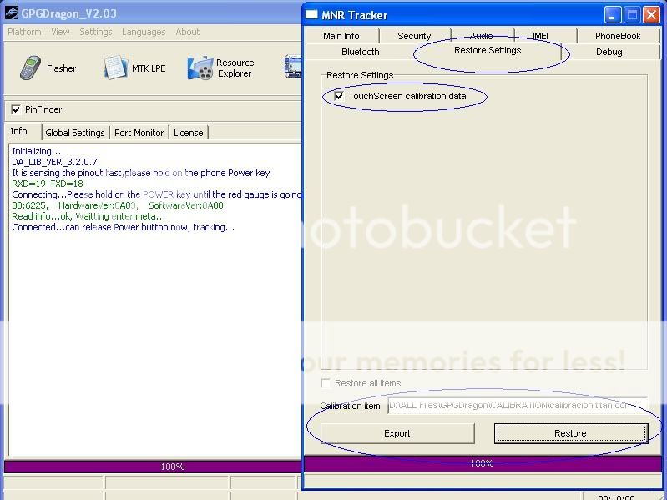Click the GPGDragon title bar app icon

tap(12, 13)
